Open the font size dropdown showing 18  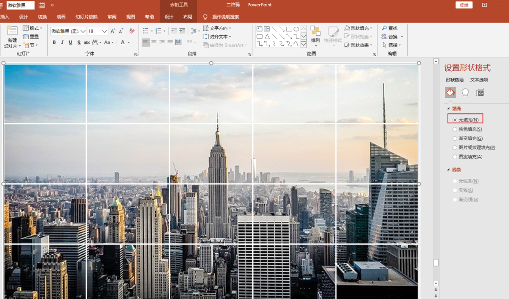pos(105,31)
